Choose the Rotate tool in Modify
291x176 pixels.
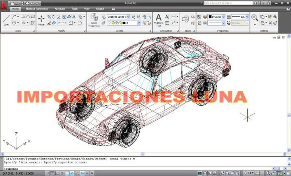(x=54, y=17)
